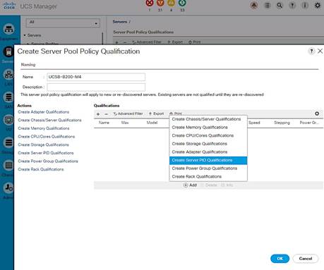Click the Stepping column header
This screenshot has width=324, height=270.
pyautogui.click(x=282, y=123)
